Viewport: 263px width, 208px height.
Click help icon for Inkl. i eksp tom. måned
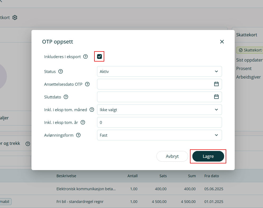pos(92,110)
